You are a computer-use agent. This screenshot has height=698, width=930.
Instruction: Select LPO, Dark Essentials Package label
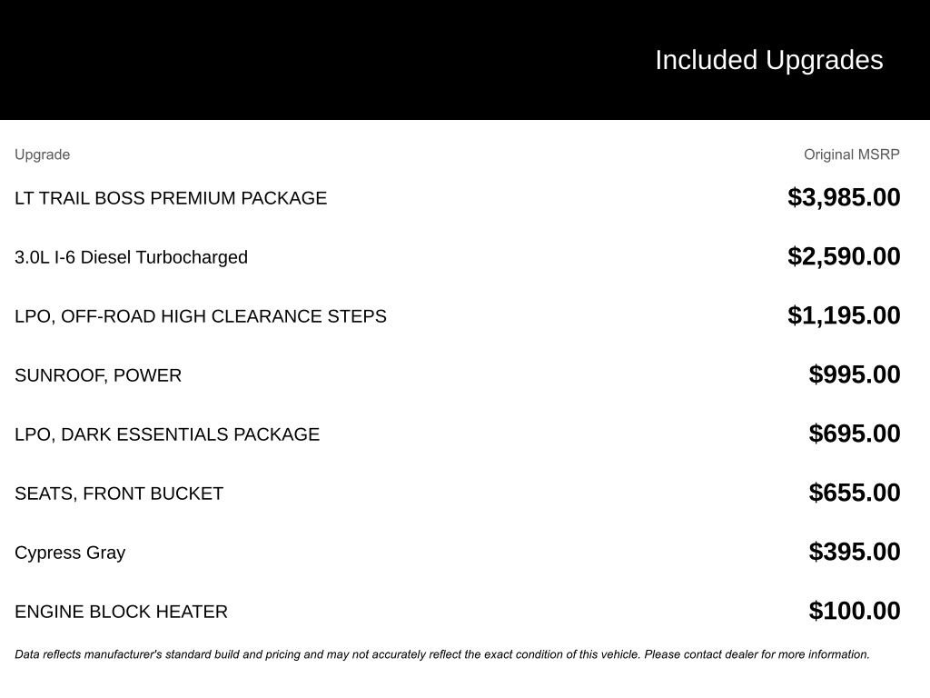[x=167, y=434]
